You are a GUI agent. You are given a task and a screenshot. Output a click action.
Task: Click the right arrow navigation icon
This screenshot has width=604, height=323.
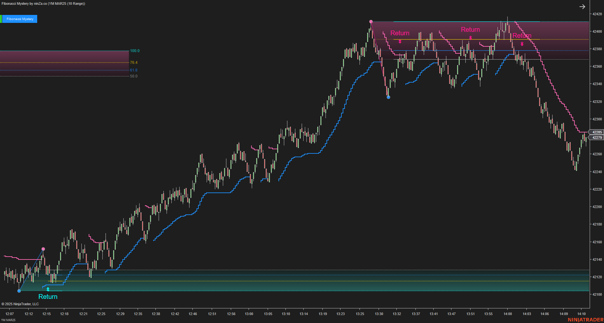pyautogui.click(x=582, y=6)
